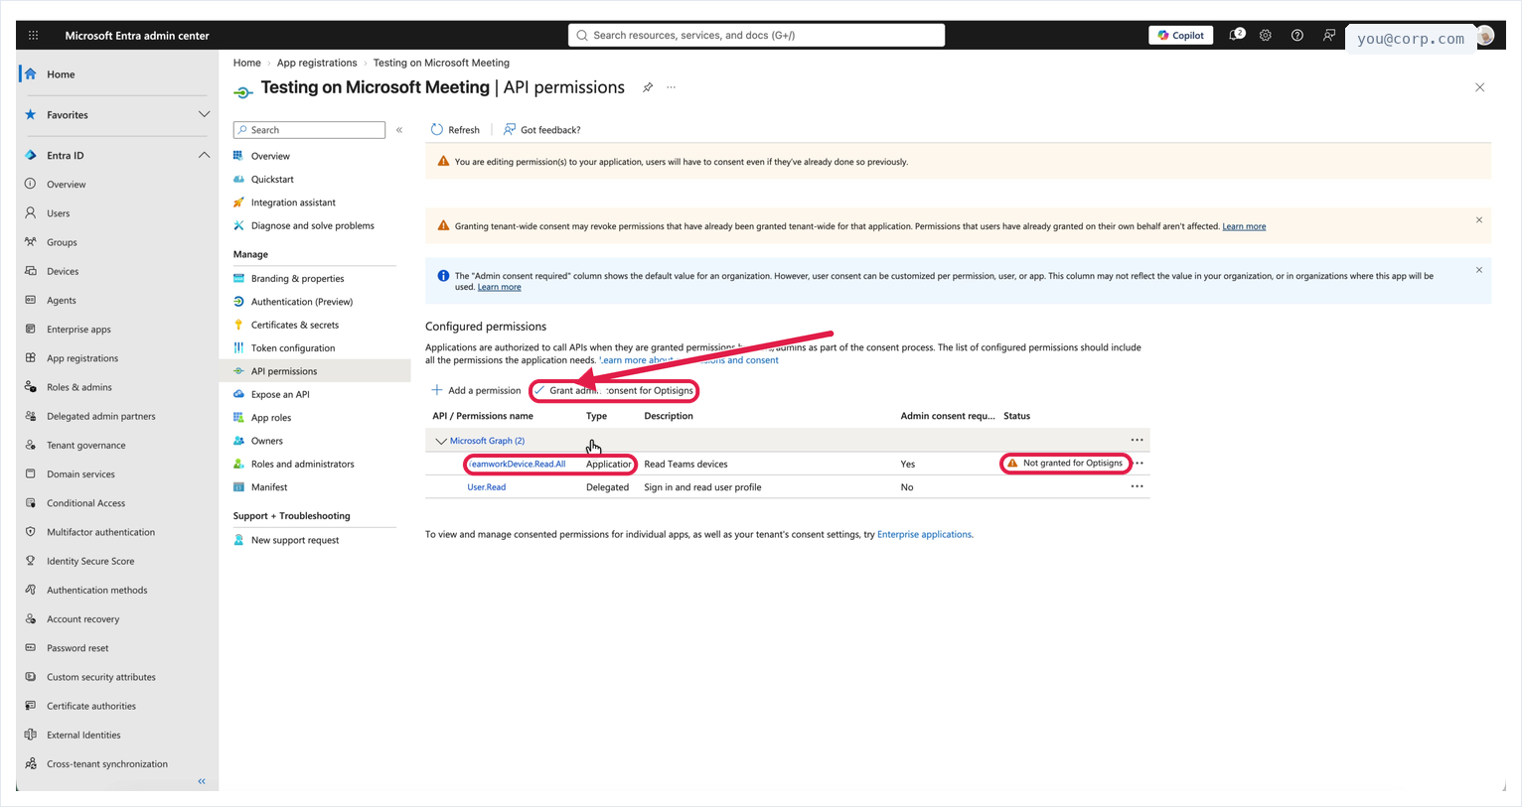Open Certificates & secrets
Image resolution: width=1522 pixels, height=807 pixels.
pyautogui.click(x=295, y=325)
